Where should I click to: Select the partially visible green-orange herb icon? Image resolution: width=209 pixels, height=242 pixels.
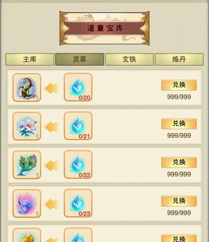pyautogui.click(x=27, y=235)
